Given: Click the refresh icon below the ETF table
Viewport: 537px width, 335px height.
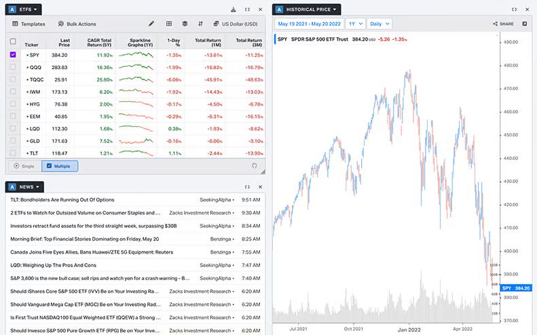Looking at the screenshot, I should coord(254,165).
